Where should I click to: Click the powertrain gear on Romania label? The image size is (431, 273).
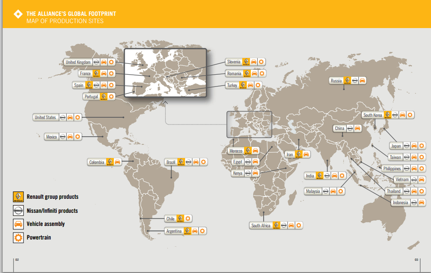[262, 73]
